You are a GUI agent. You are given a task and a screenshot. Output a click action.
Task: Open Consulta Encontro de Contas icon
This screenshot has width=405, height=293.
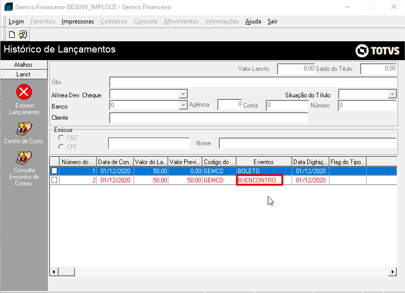tap(24, 157)
